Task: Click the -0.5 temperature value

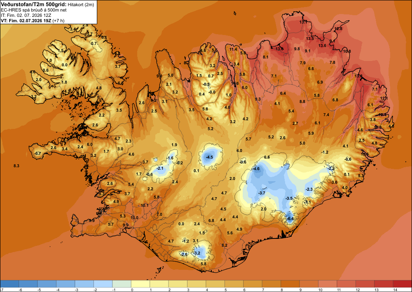Action: [x=206, y=84]
